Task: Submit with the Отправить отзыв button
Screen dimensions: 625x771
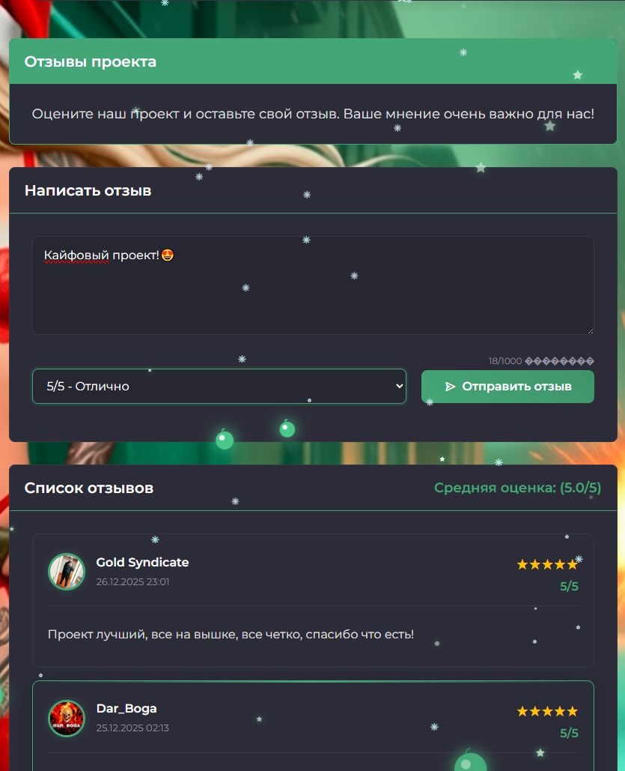Action: pos(507,387)
